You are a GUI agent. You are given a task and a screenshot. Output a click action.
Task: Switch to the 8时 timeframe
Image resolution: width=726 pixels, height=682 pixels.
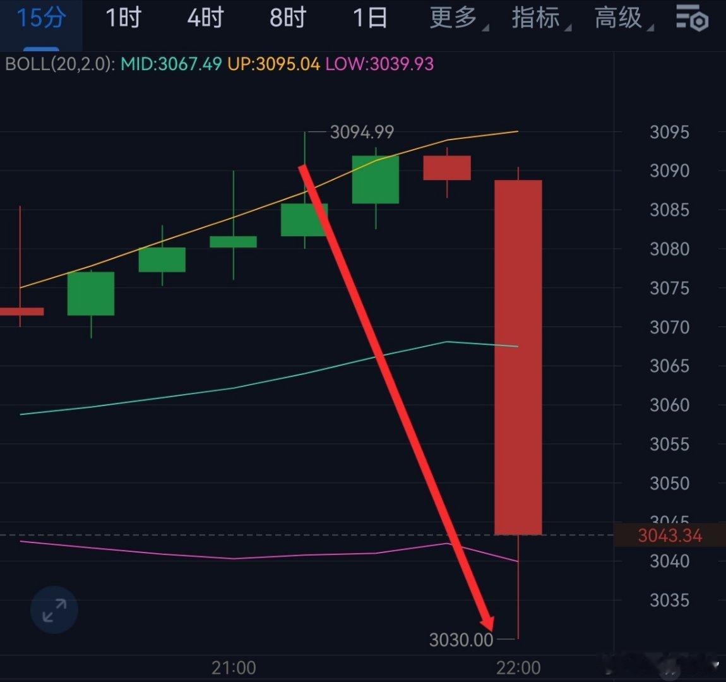(x=287, y=18)
